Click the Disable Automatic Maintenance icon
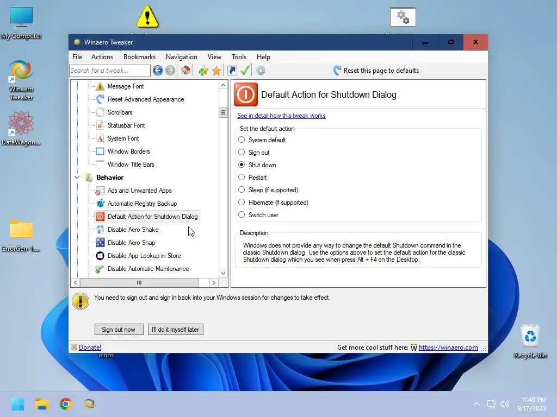The image size is (557, 417). pyautogui.click(x=100, y=269)
